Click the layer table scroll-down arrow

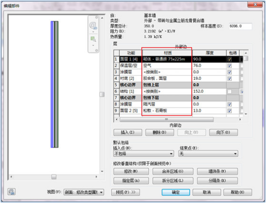pos(246,114)
